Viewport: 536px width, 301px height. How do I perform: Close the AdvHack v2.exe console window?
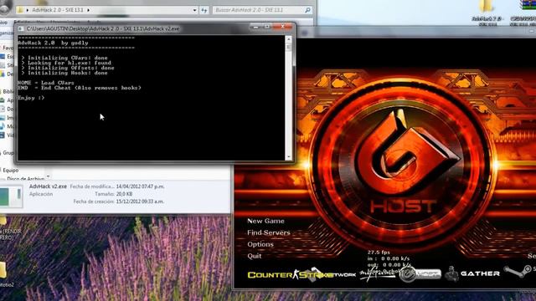click(x=283, y=27)
